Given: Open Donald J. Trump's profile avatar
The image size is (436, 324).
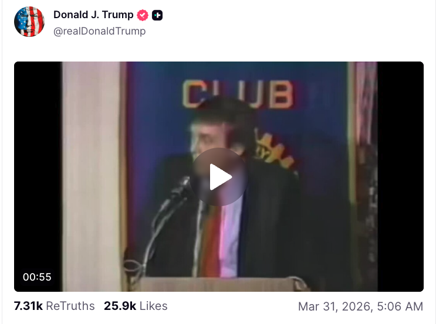Looking at the screenshot, I should (x=29, y=22).
